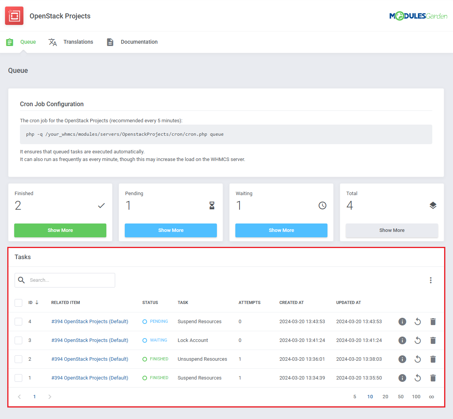Check the box for task ID 3
The image size is (453, 419).
click(18, 340)
